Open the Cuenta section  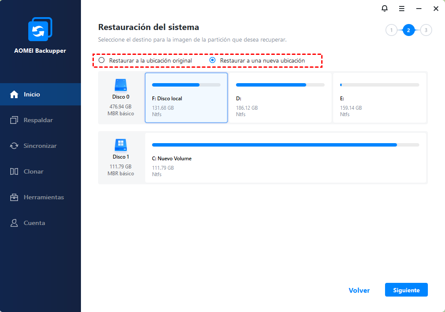click(x=40, y=223)
